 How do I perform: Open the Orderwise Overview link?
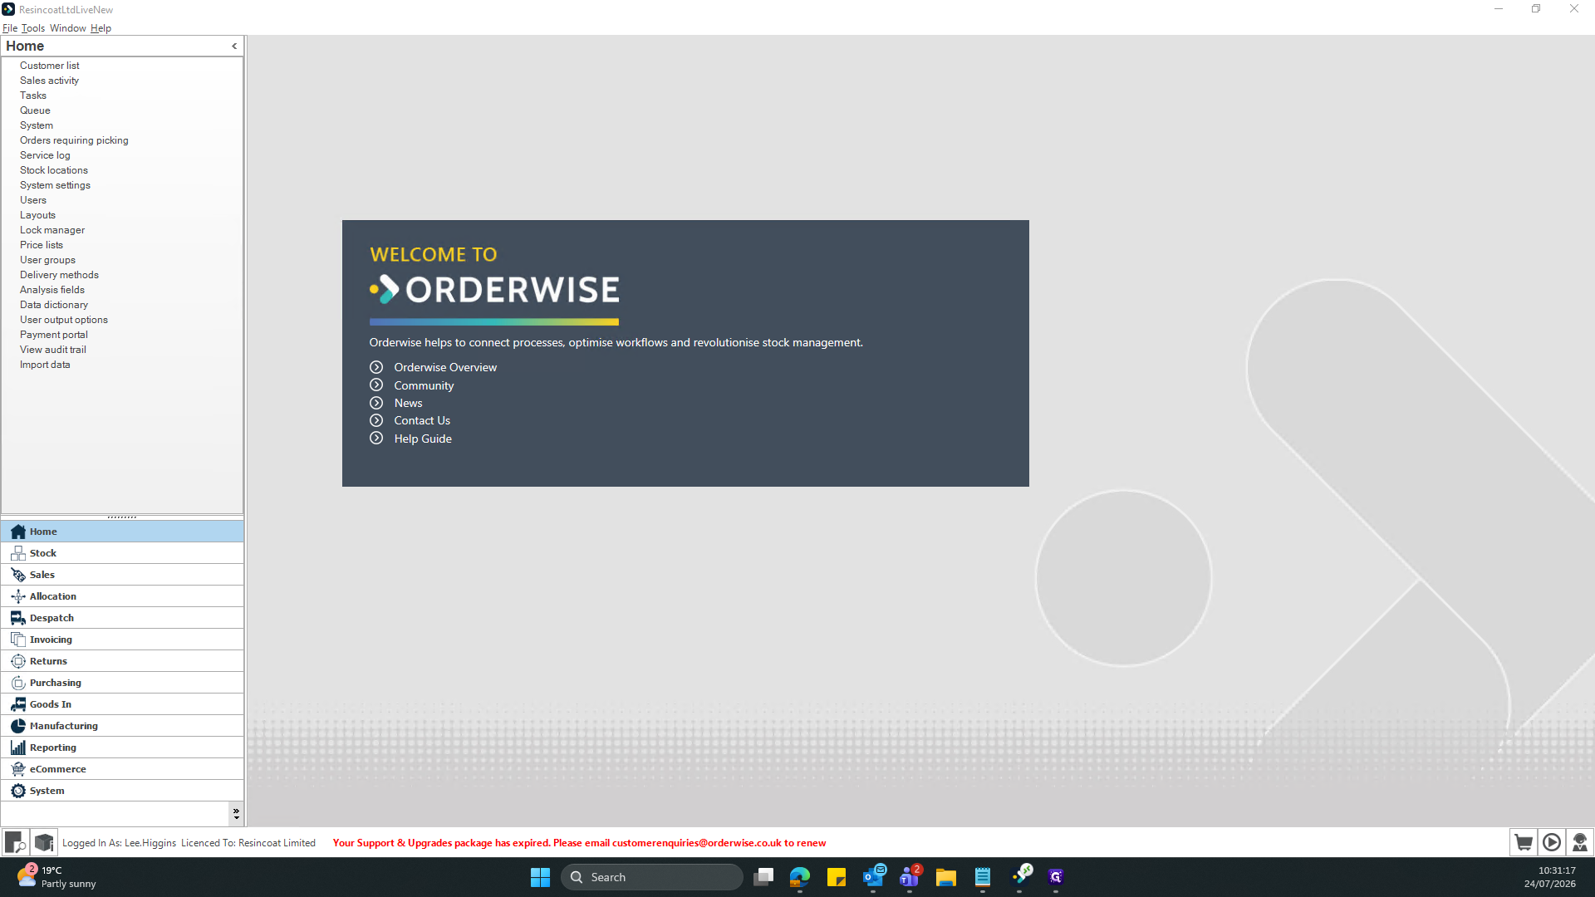[445, 367]
